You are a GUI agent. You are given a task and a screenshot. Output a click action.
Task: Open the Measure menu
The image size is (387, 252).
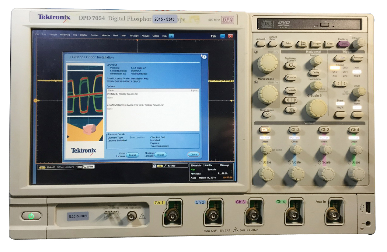coord(106,35)
